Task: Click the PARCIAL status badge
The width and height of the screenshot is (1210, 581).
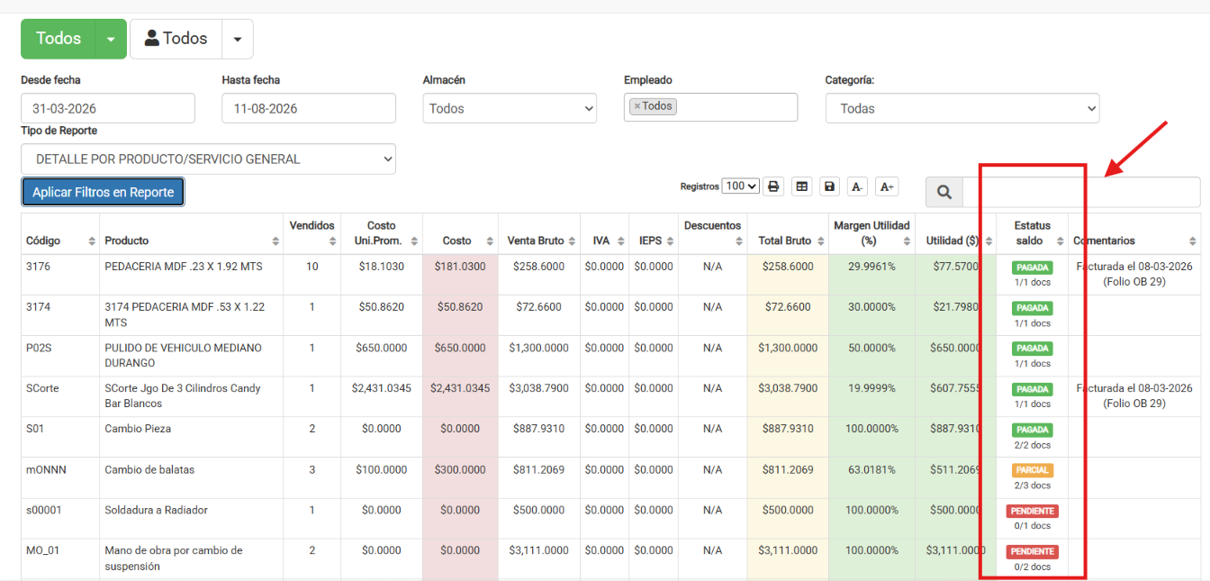Action: click(x=1032, y=470)
